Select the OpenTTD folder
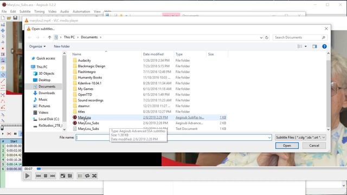The width and height of the screenshot is (347, 195). (x=85, y=95)
